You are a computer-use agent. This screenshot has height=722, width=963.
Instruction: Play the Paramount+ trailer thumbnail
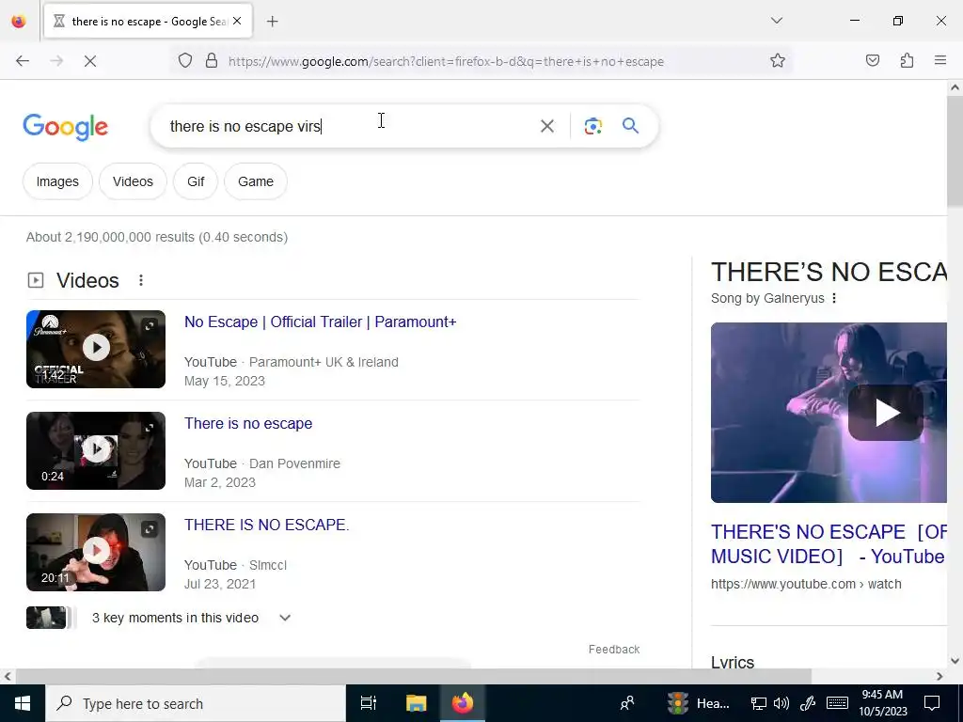pyautogui.click(x=96, y=349)
